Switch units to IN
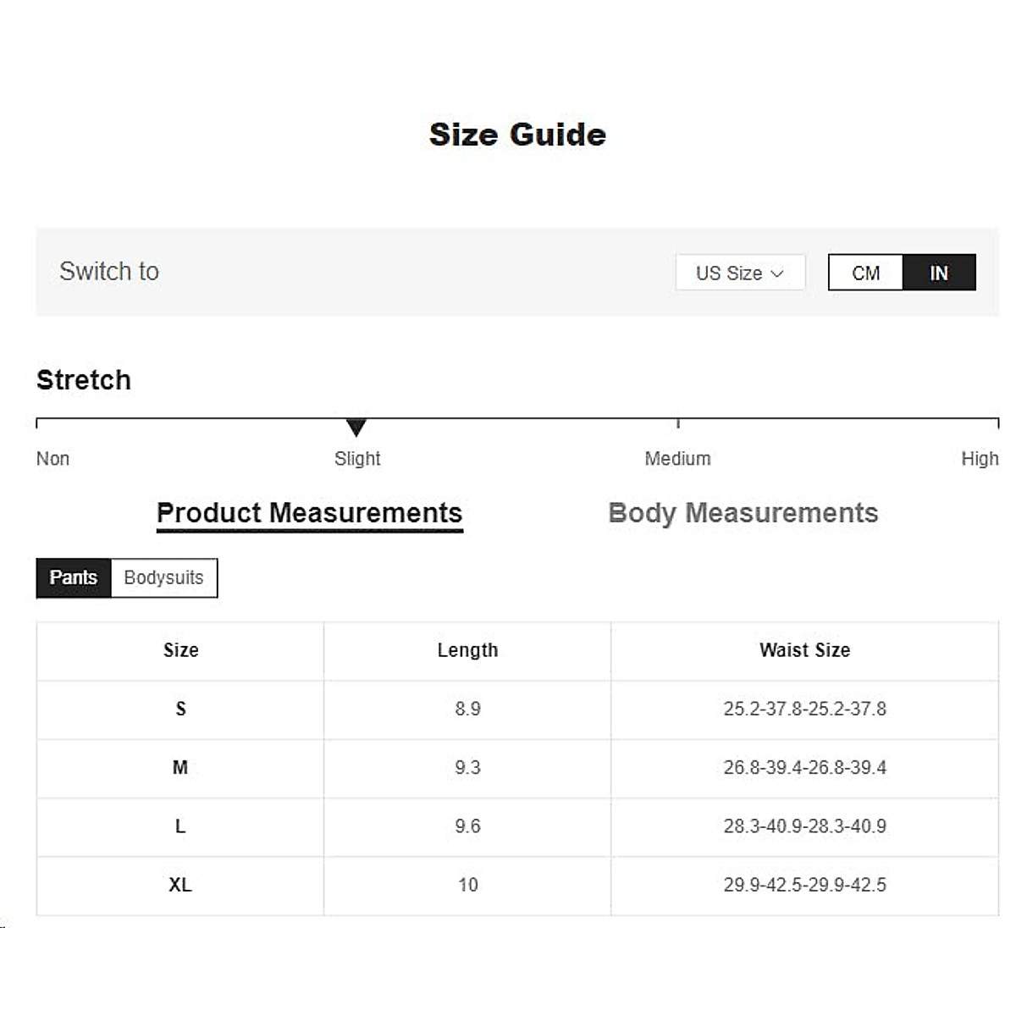Image resolution: width=1016 pixels, height=1016 pixels. coord(939,273)
